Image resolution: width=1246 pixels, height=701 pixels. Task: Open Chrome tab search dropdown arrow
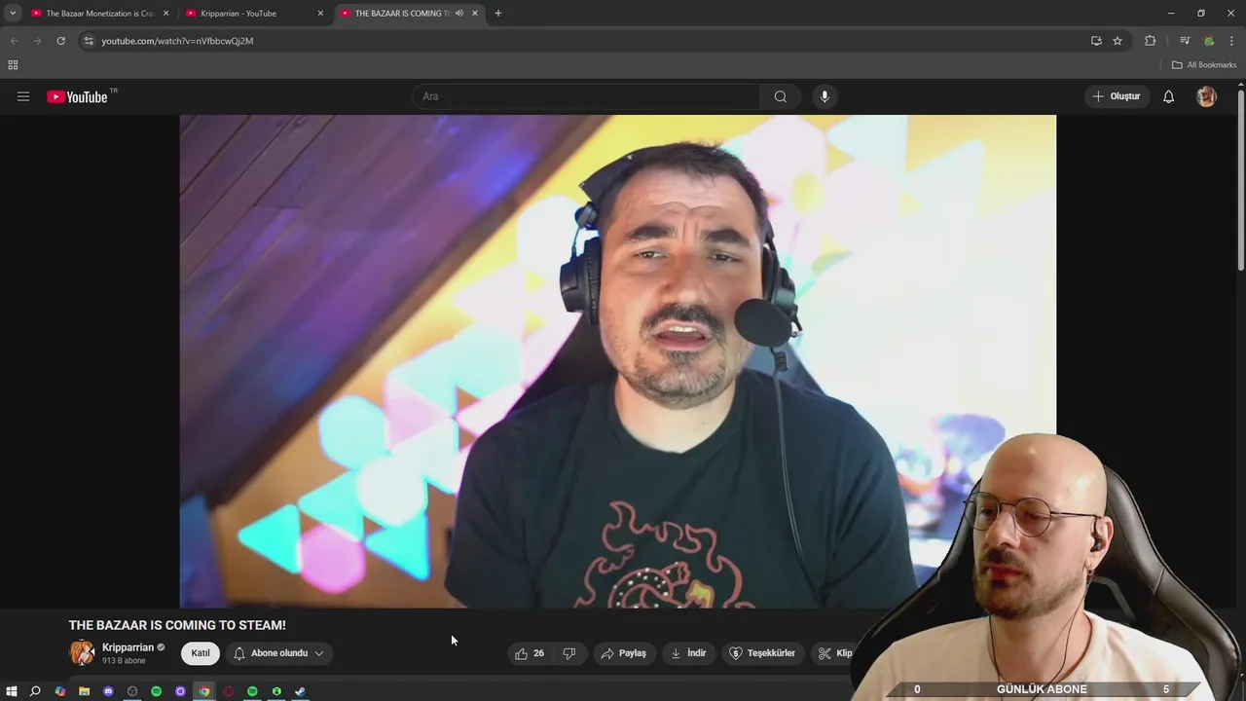(x=13, y=13)
